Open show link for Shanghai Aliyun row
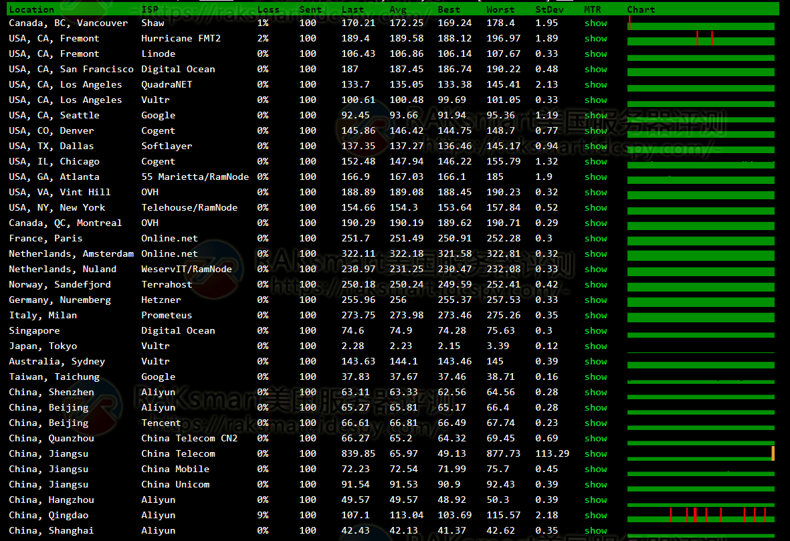The width and height of the screenshot is (790, 541). [595, 530]
